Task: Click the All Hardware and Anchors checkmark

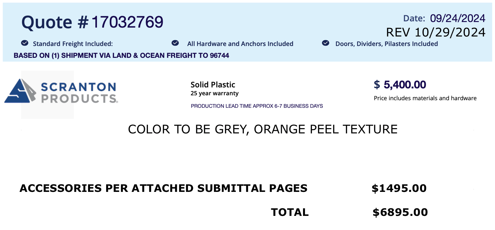Action: (175, 43)
